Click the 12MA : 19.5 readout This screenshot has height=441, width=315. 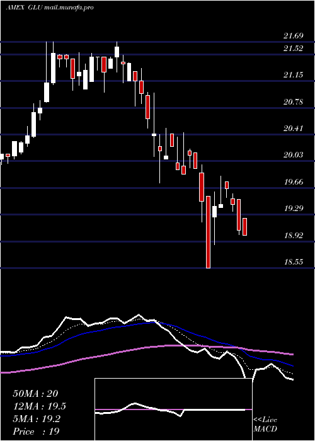point(39,406)
